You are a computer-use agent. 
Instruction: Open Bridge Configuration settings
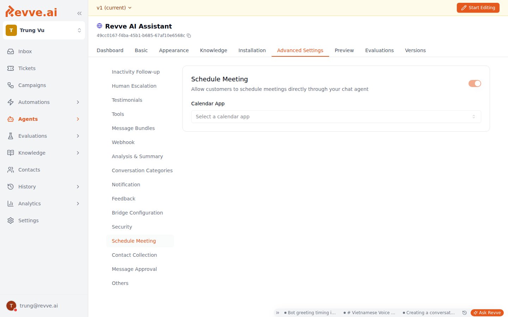[x=140, y=213]
